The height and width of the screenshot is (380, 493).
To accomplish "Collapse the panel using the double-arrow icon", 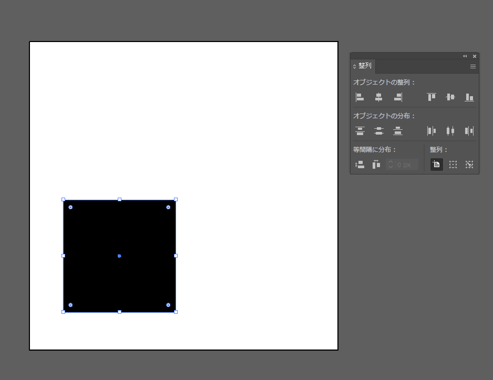I will (x=465, y=56).
